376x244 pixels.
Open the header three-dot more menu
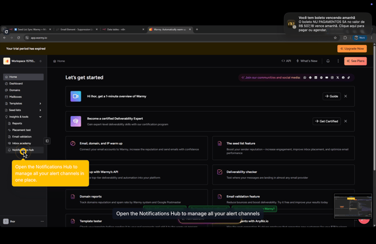click(x=338, y=61)
